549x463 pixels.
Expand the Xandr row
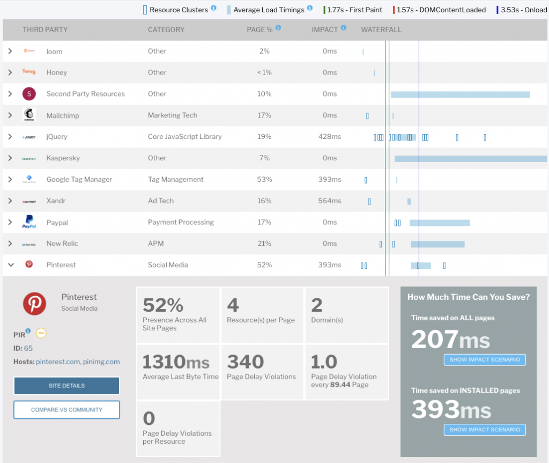point(10,201)
